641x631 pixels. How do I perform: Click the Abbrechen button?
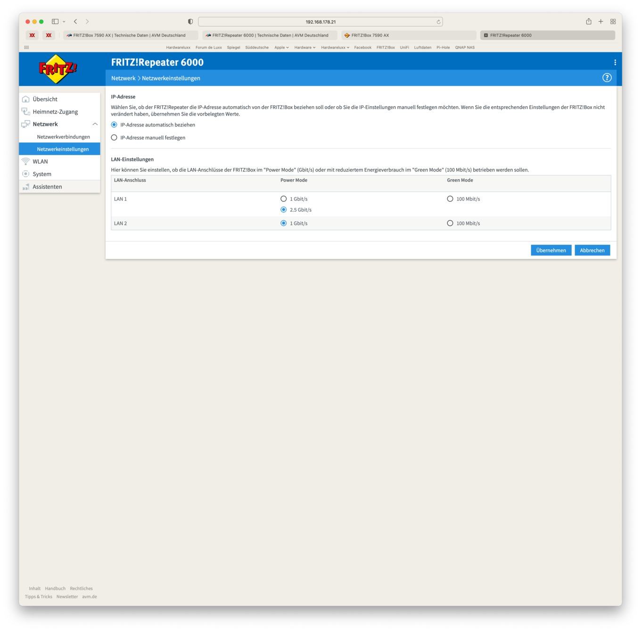tap(592, 250)
